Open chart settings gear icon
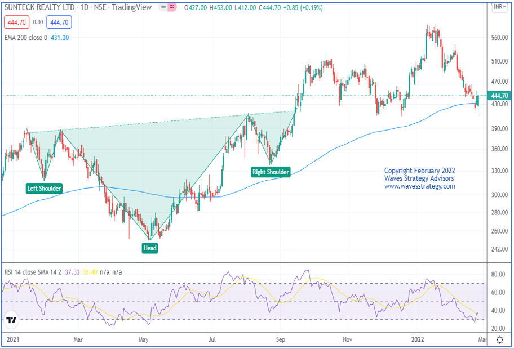This screenshot has width=514, height=349. [x=499, y=340]
